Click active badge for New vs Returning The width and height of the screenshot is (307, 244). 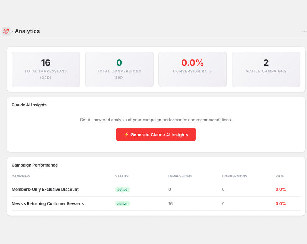(x=122, y=203)
